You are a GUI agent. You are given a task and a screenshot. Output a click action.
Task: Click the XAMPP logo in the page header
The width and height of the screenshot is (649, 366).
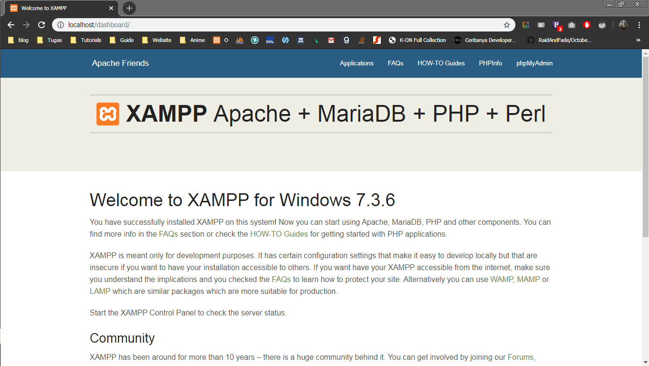tap(108, 114)
